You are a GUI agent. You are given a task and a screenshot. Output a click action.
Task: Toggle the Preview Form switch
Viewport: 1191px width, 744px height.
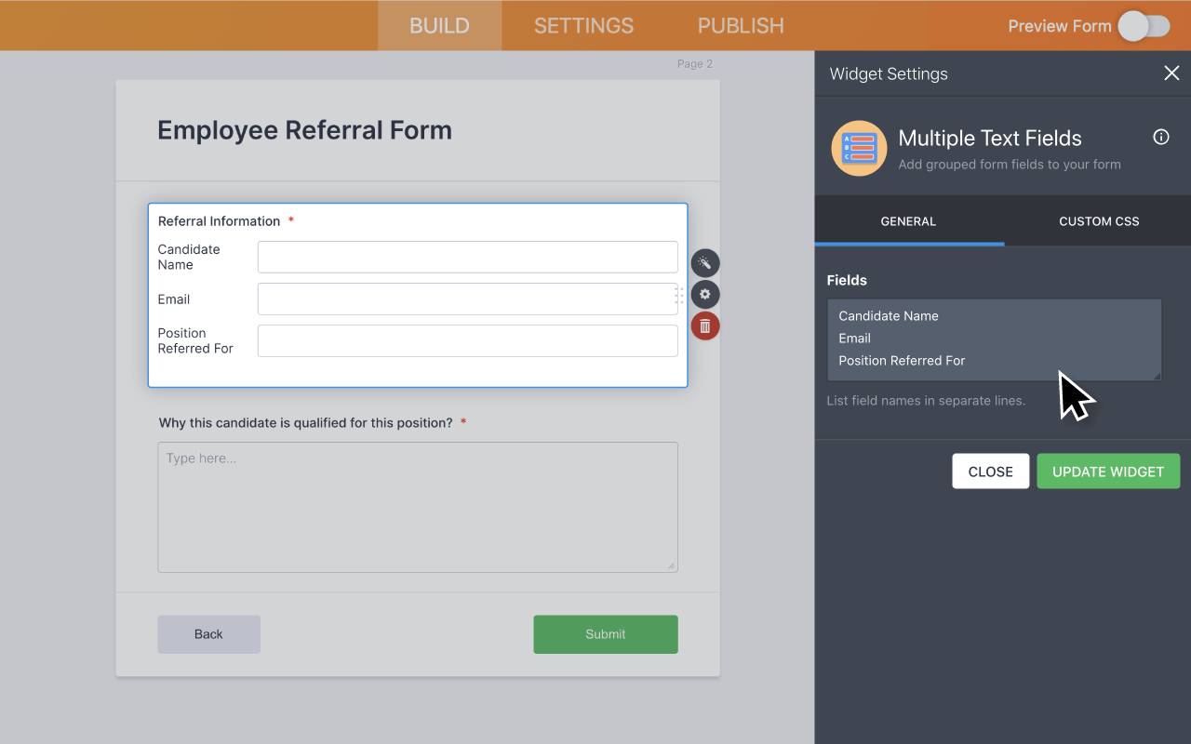(1144, 26)
